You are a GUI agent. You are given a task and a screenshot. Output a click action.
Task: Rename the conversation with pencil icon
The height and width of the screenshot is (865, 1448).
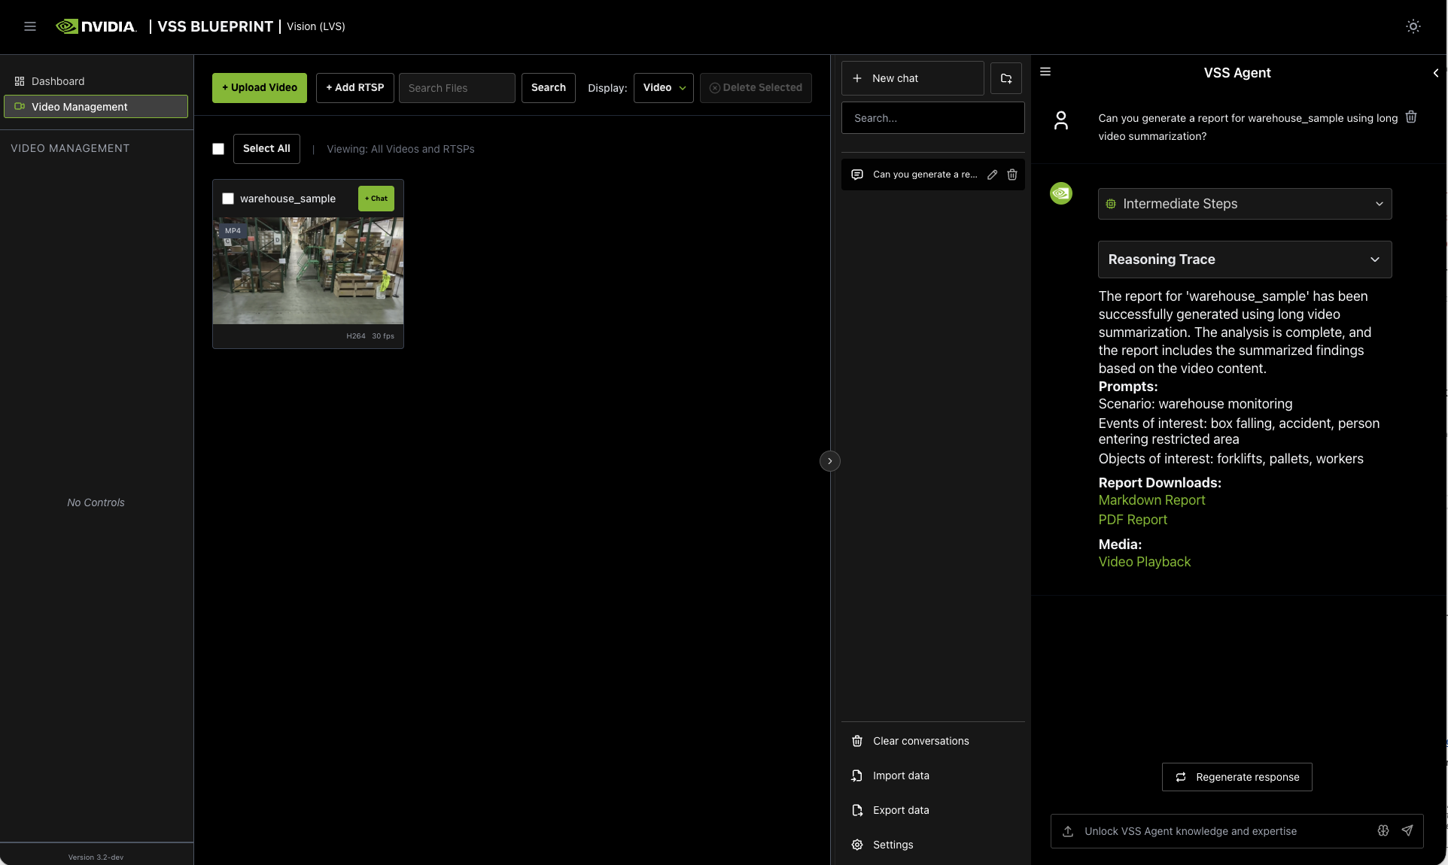[x=993, y=175]
